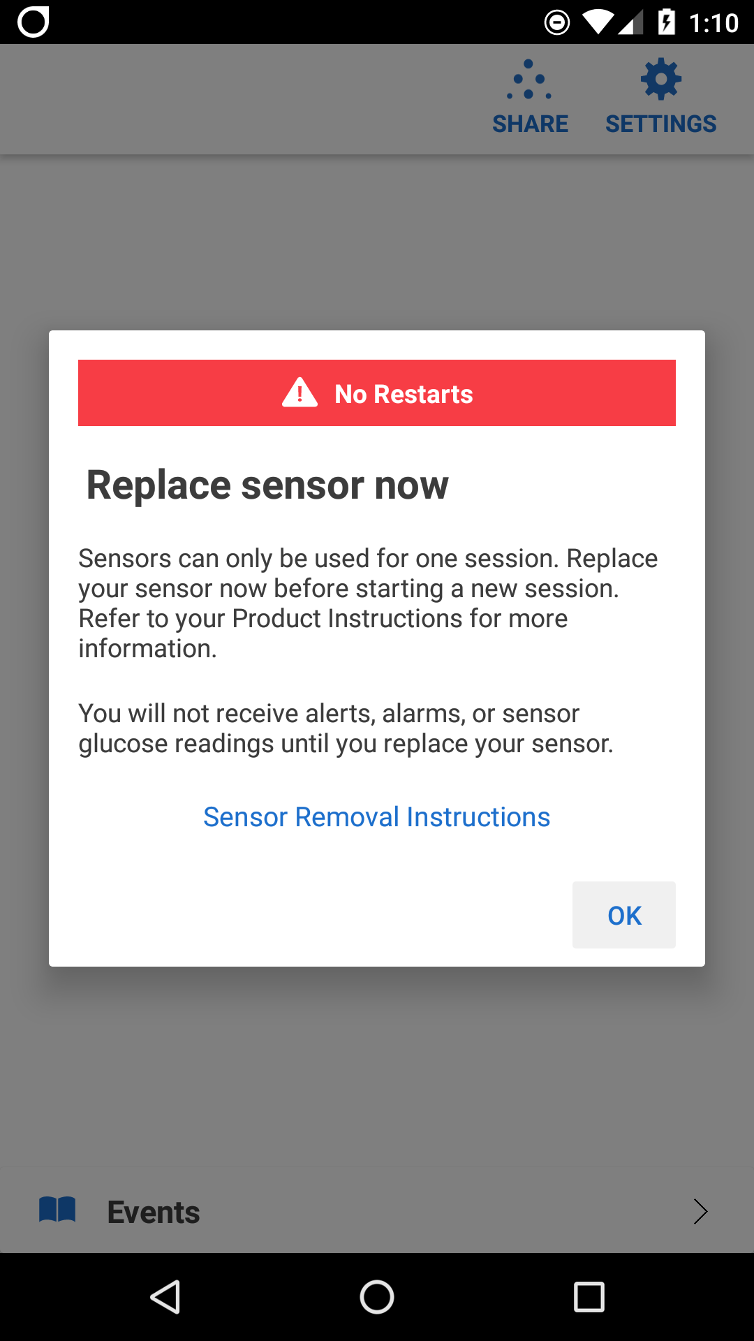Tap the cellular signal icon in status bar
This screenshot has height=1341, width=754.
pyautogui.click(x=630, y=20)
